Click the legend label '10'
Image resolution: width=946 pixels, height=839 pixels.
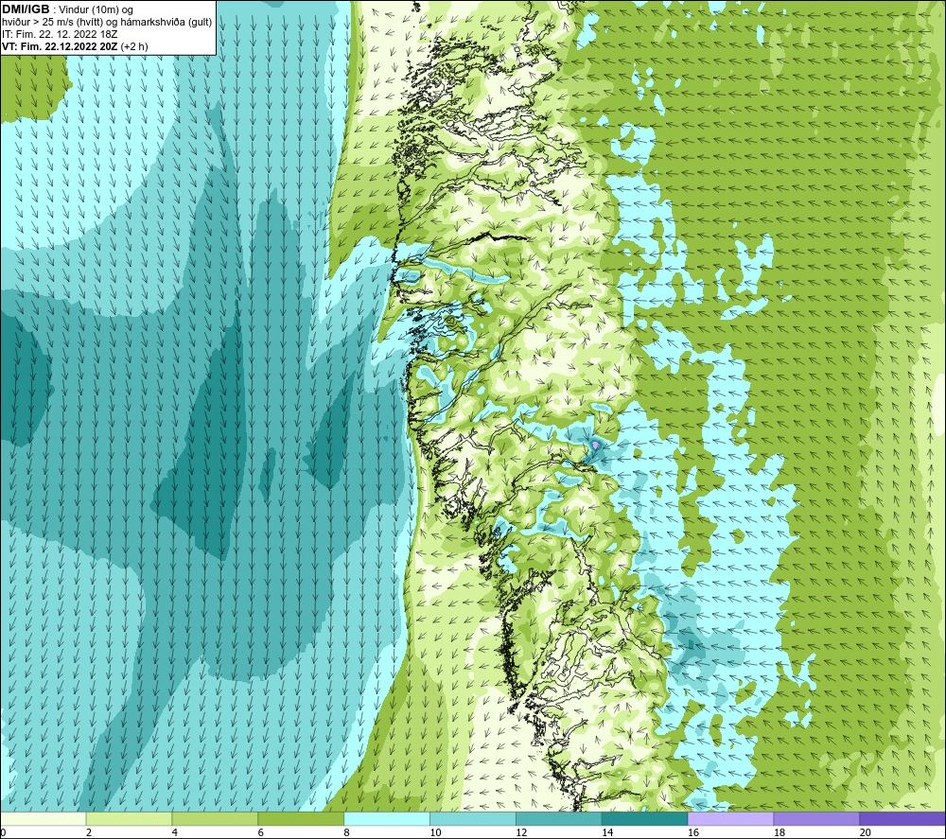435,832
